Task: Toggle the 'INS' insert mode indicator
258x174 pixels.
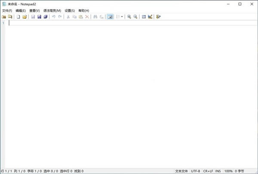Action: pos(218,171)
